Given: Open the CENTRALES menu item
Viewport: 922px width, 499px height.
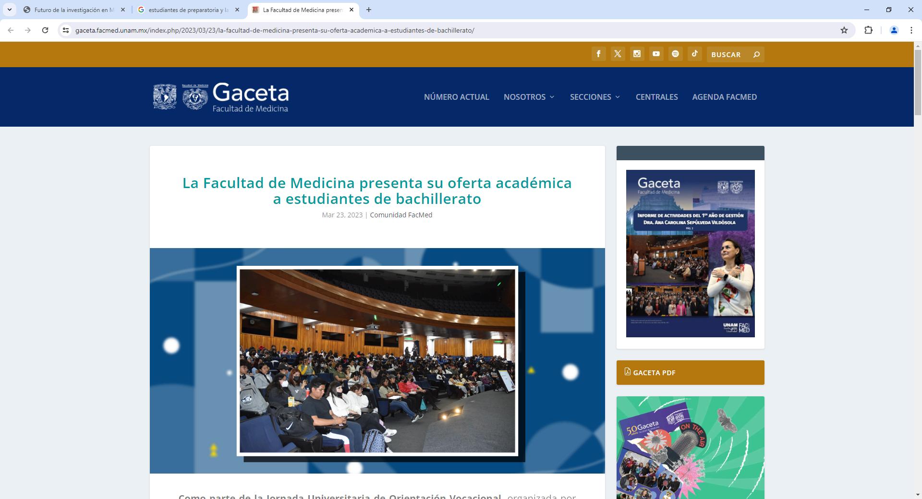Looking at the screenshot, I should tap(657, 97).
